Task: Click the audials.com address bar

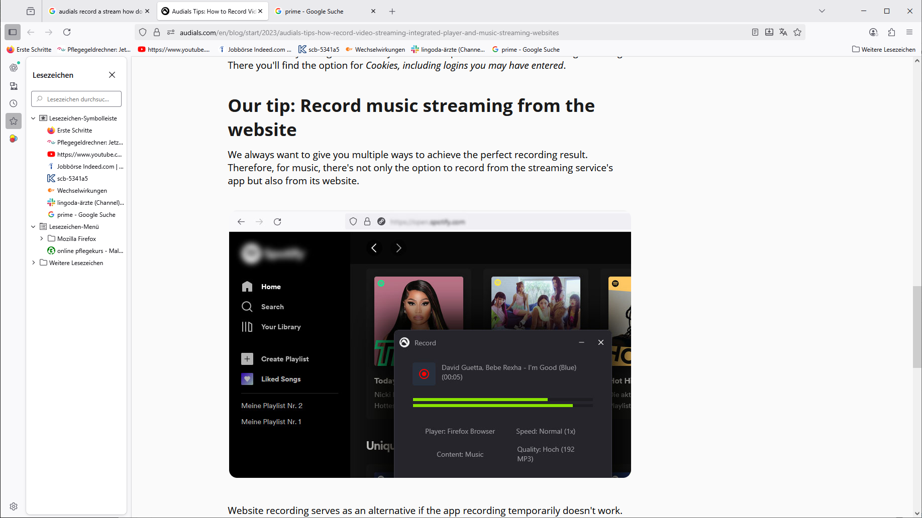Action: point(369,33)
